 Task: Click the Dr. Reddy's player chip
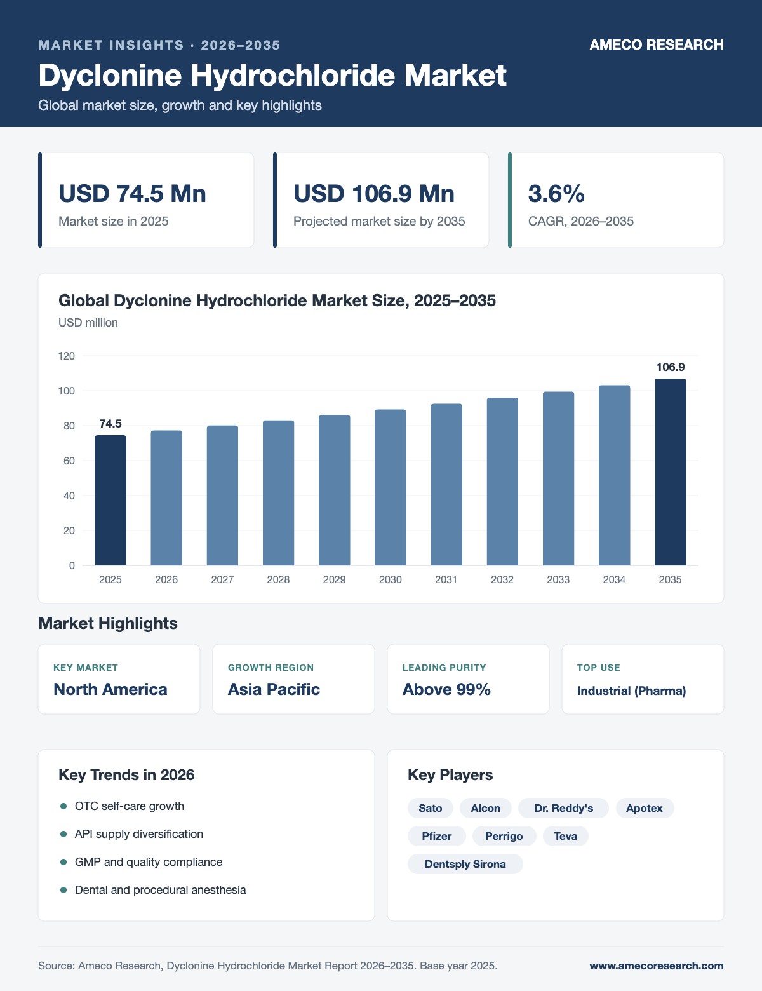564,808
